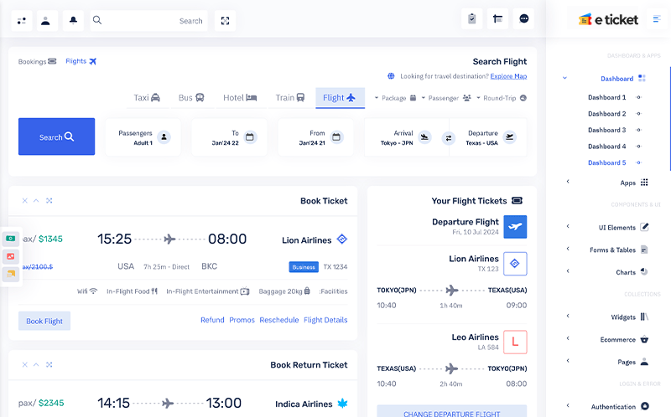Click the Arrival plane landing icon
Image resolution: width=671 pixels, height=417 pixels.
(424, 137)
